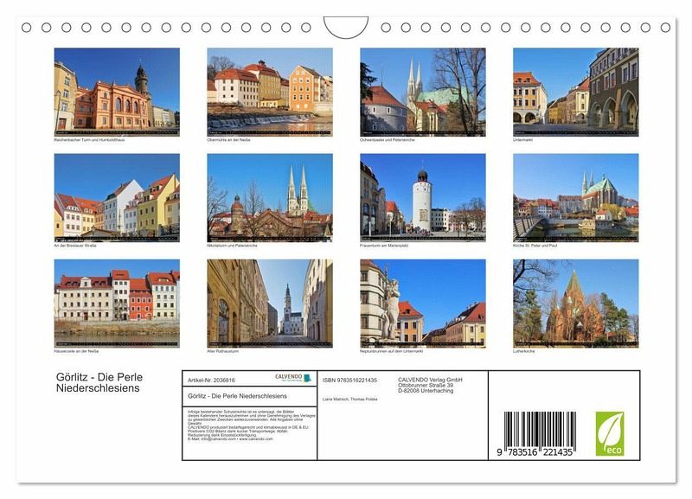Click the caption Alter Rathausturm
Image resolution: width=692 pixels, height=499 pixels.
[223, 352]
